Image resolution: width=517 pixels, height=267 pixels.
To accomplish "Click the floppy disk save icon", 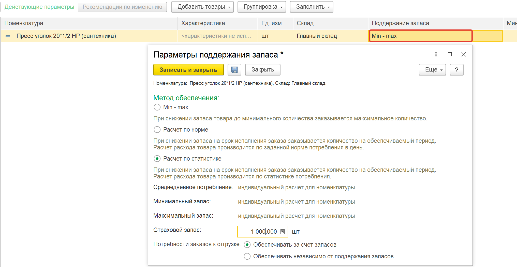I will (234, 70).
